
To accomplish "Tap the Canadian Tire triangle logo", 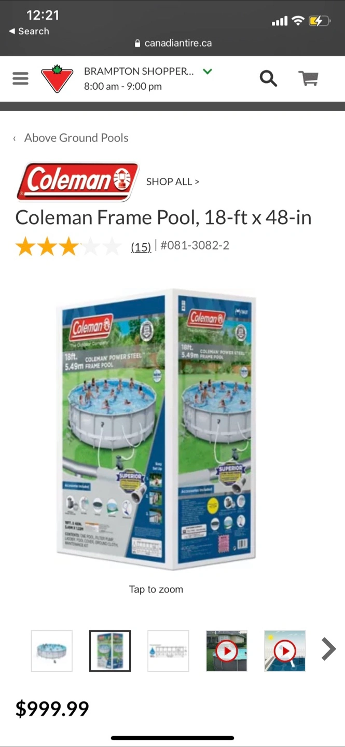I will pyautogui.click(x=57, y=79).
